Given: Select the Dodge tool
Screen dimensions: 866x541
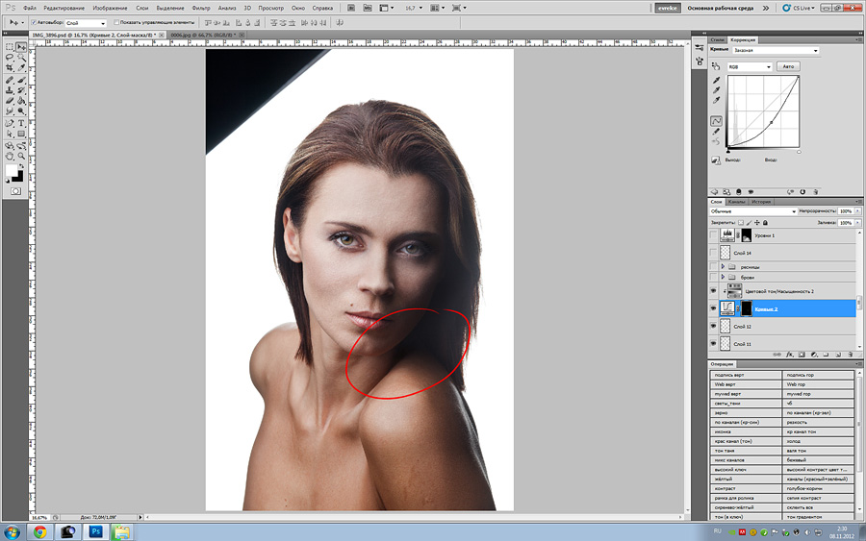Looking at the screenshot, I should 21,111.
